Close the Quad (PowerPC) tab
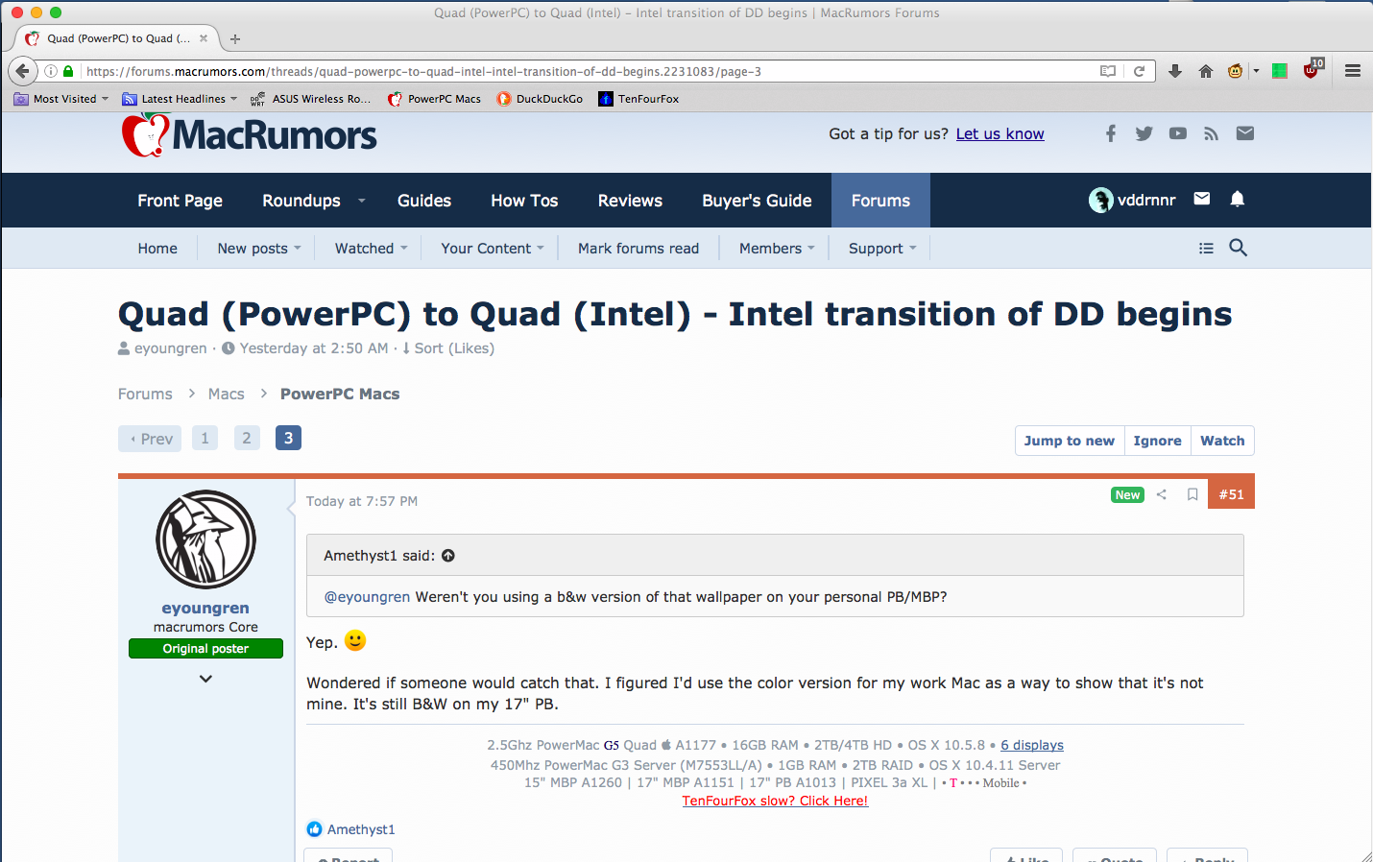This screenshot has height=862, width=1373. pos(204,38)
